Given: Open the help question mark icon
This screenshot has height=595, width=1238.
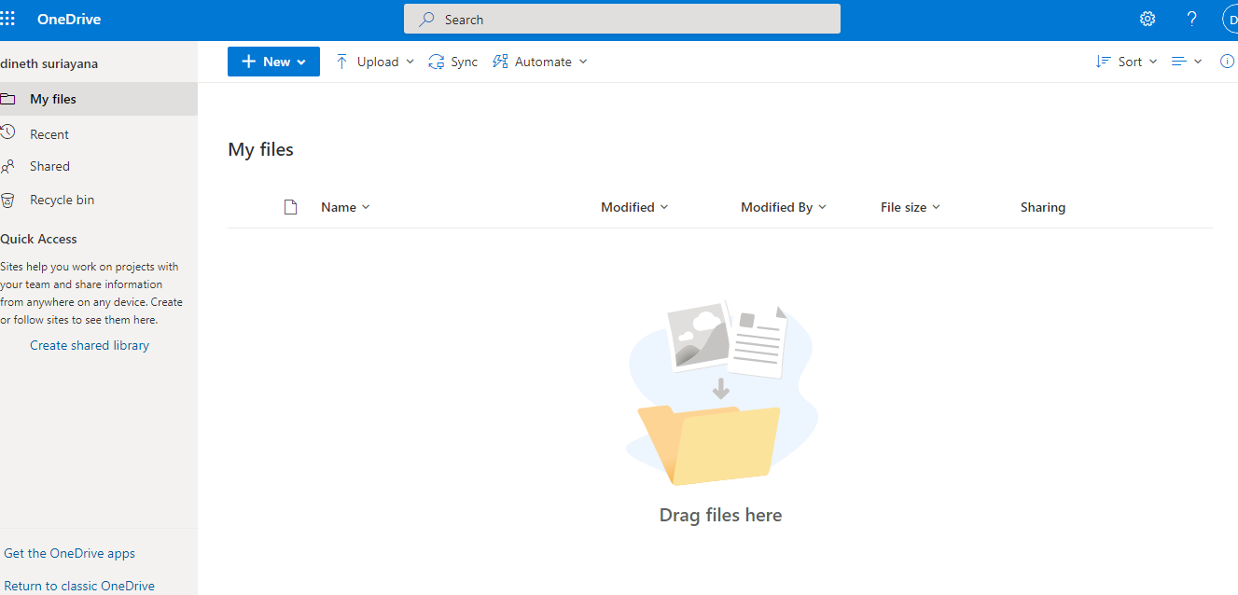Looking at the screenshot, I should 1191,19.
